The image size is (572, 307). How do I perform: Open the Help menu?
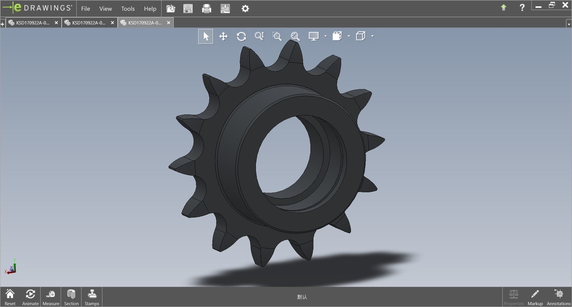point(150,9)
